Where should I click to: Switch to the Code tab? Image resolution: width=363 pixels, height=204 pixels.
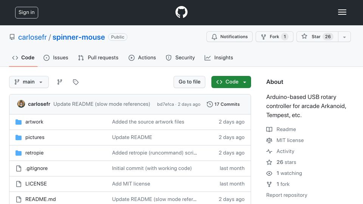tap(23, 57)
